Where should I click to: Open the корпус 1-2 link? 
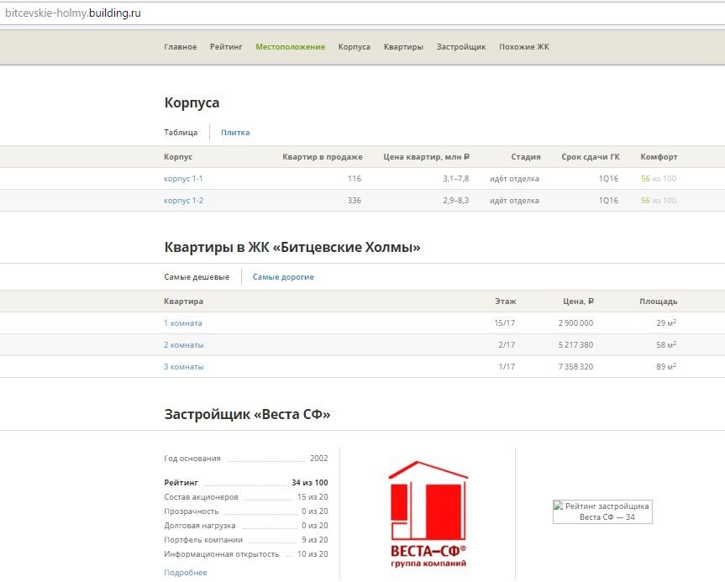184,200
